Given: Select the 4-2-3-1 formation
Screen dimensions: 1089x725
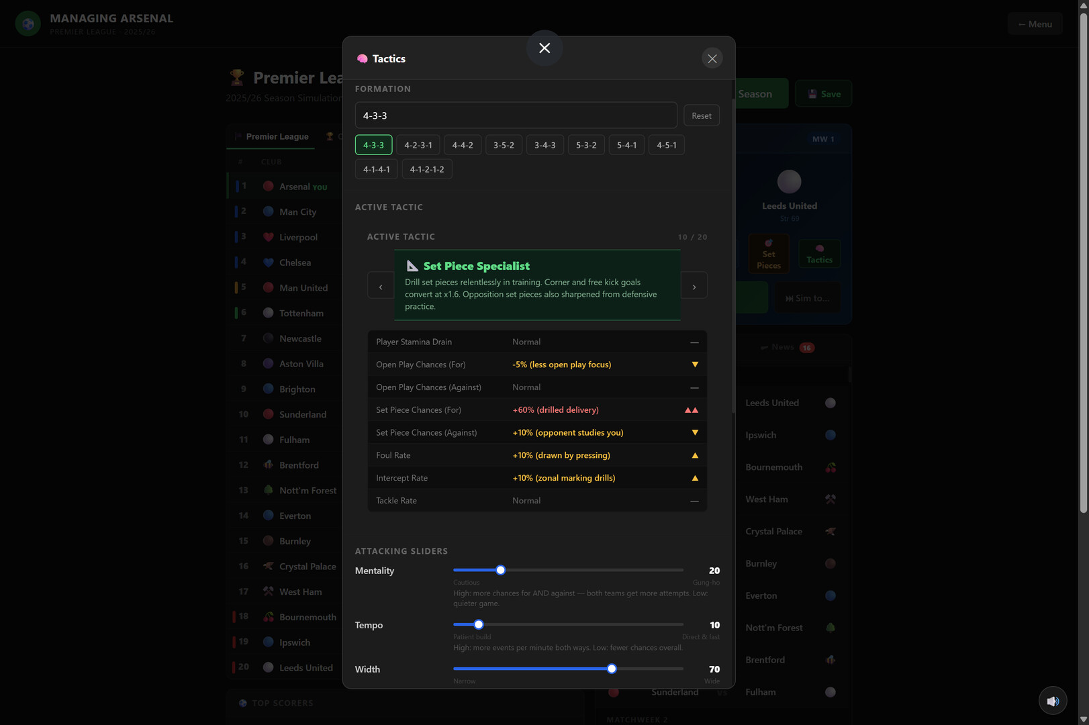Looking at the screenshot, I should tap(418, 145).
